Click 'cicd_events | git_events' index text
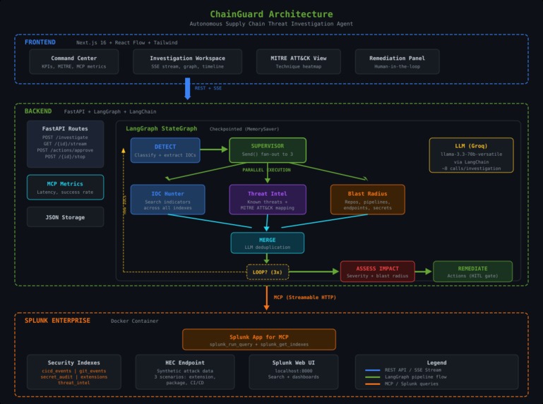Screen dimensions: 543x404 (73, 371)
